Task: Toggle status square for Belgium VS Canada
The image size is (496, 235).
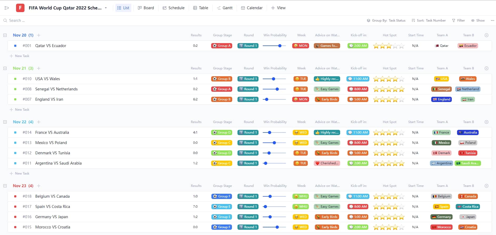Action: tap(15, 196)
